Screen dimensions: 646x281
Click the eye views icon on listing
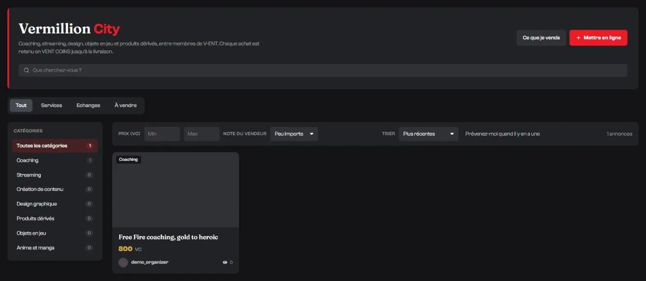point(225,262)
